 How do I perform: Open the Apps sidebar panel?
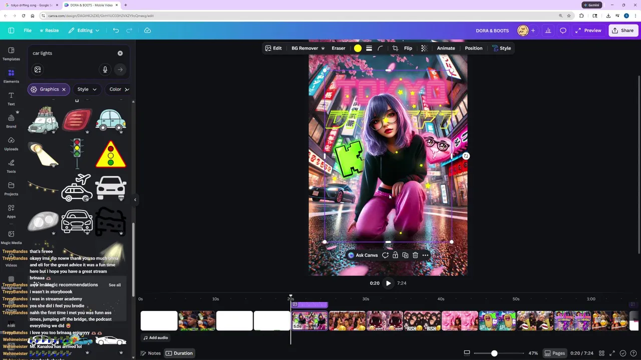pos(11,211)
